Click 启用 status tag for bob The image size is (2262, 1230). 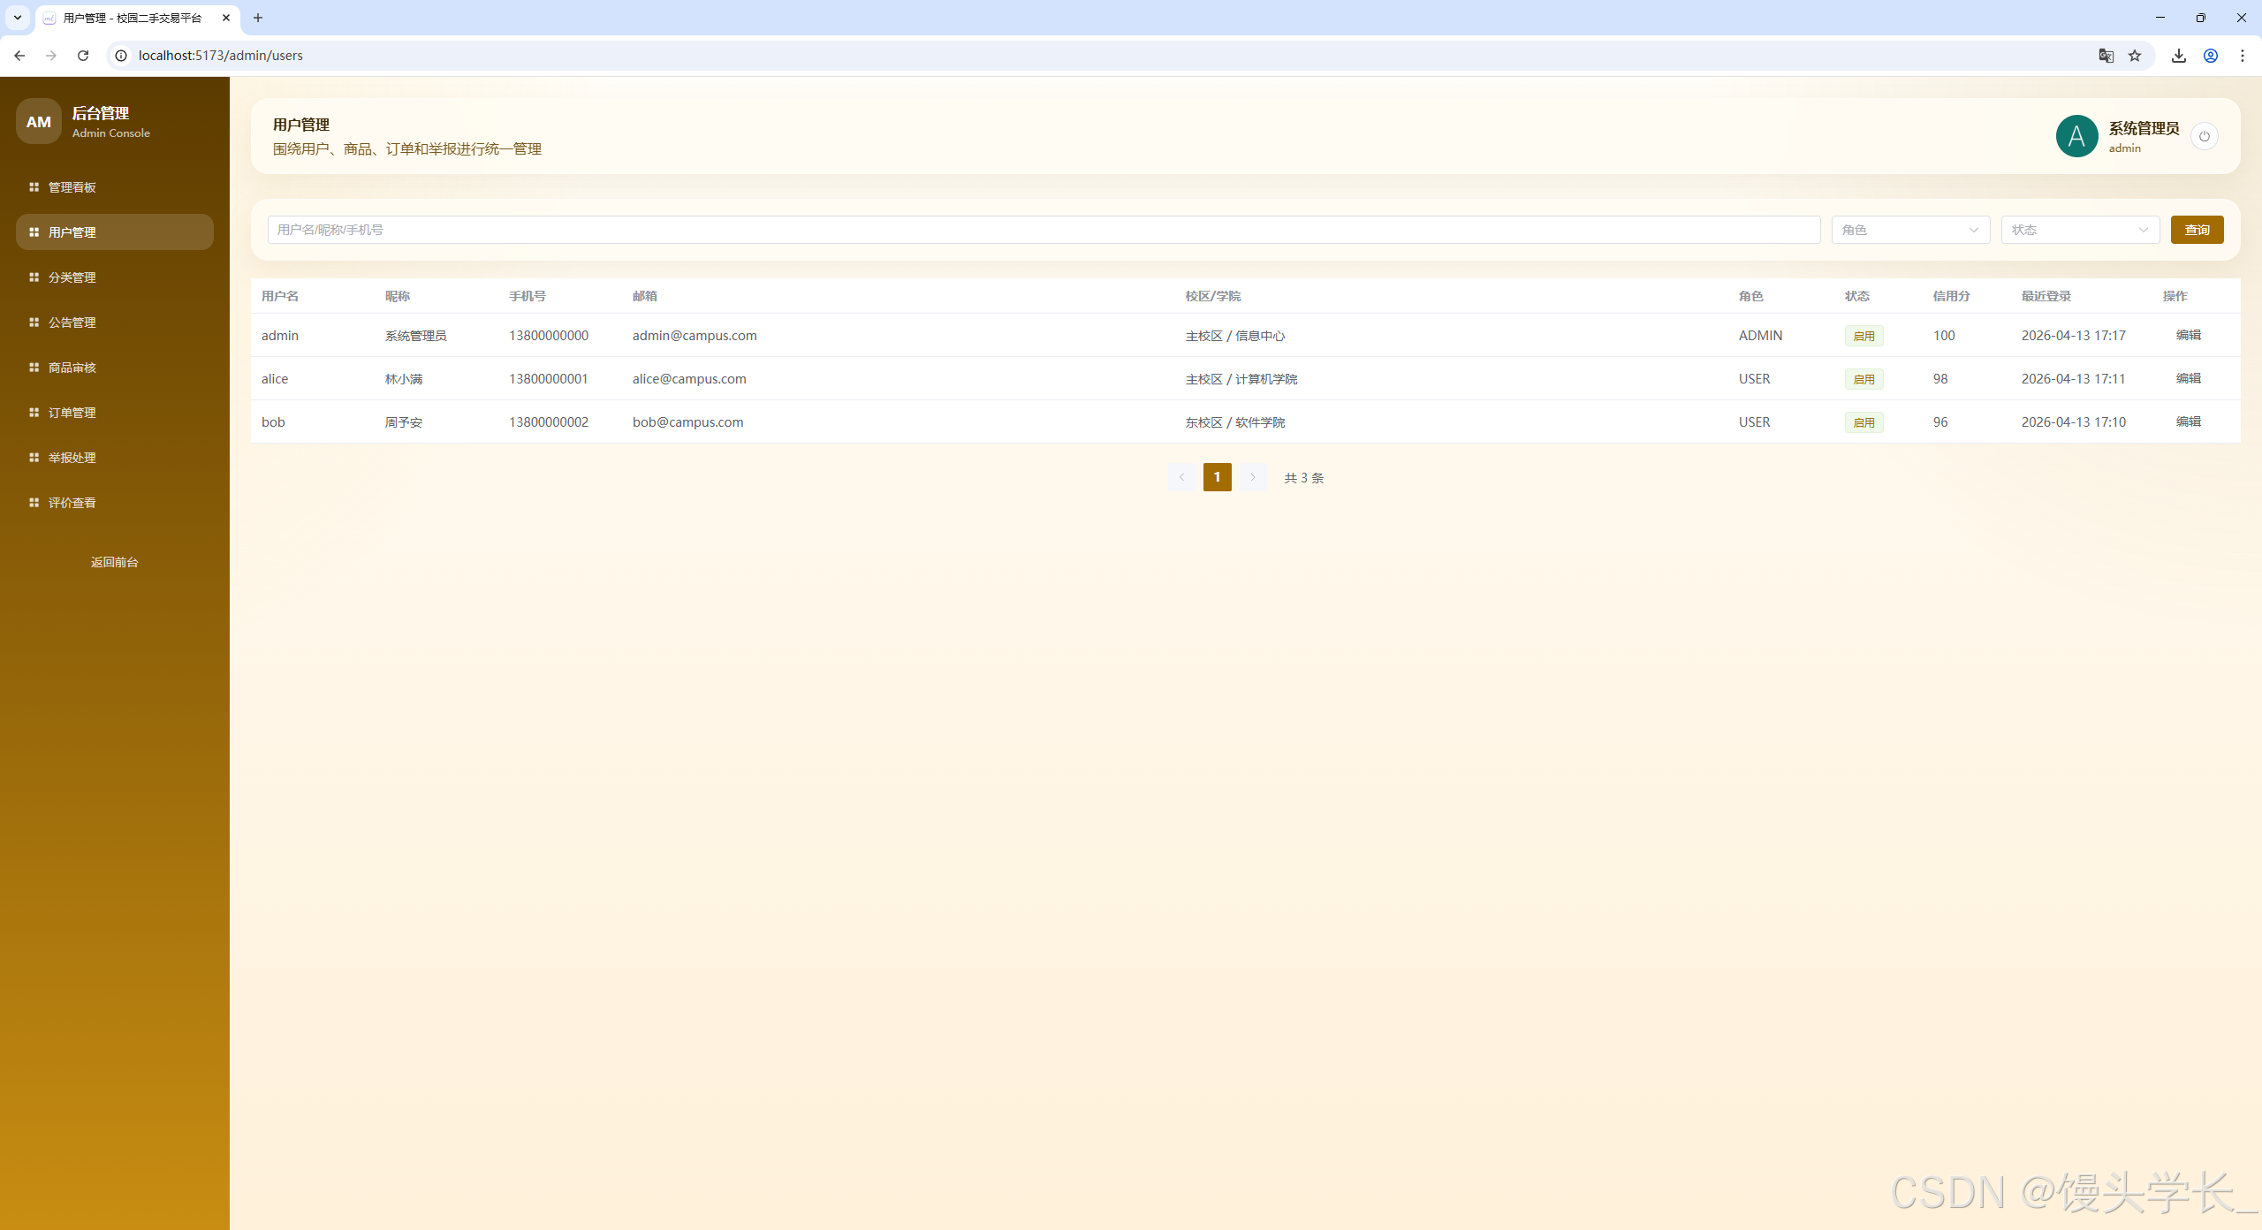[x=1863, y=422]
